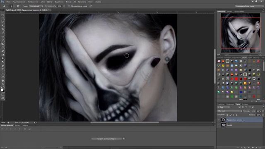
Task: Open the Brush panel from options bar
Action: [18, 6]
